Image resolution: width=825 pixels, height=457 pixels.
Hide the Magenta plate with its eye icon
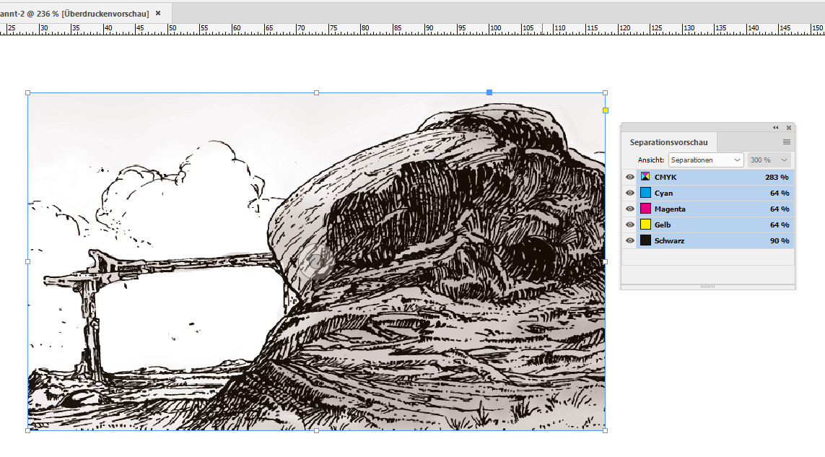(629, 209)
